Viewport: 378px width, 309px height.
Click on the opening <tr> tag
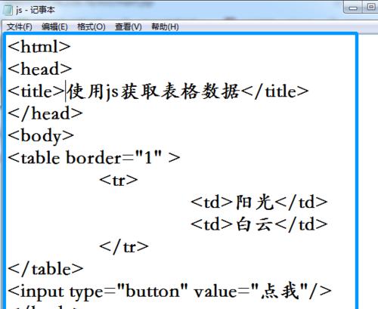pyautogui.click(x=119, y=181)
